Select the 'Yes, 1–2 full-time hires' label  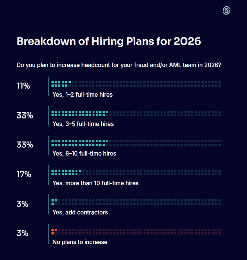click(83, 94)
